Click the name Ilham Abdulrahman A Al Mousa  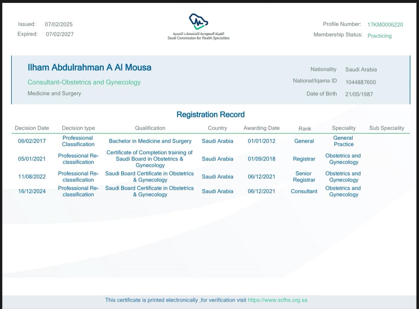tap(89, 67)
